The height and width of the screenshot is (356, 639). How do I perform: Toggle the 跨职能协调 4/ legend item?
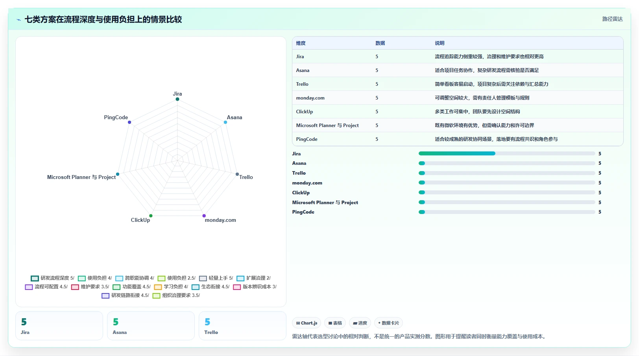pos(135,278)
